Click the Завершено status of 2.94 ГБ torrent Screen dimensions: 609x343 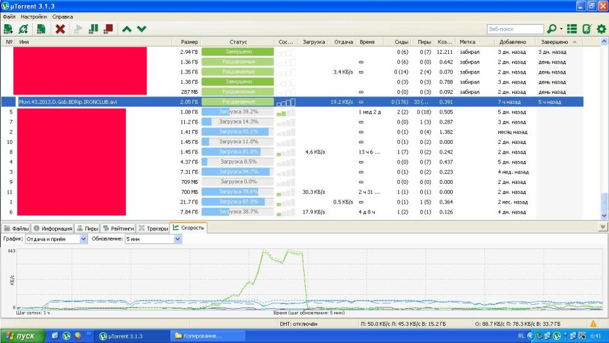point(237,52)
